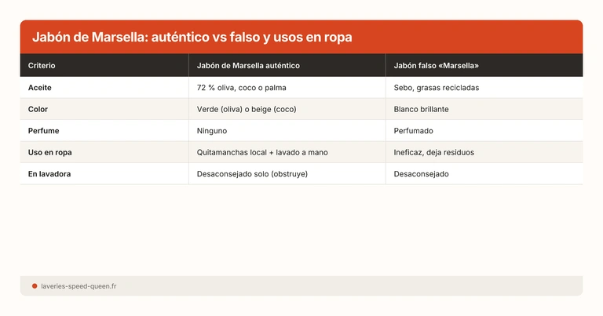Screen dimensions: 603x316
Task: Click the 'Aceite' row label
Action: [x=40, y=88]
